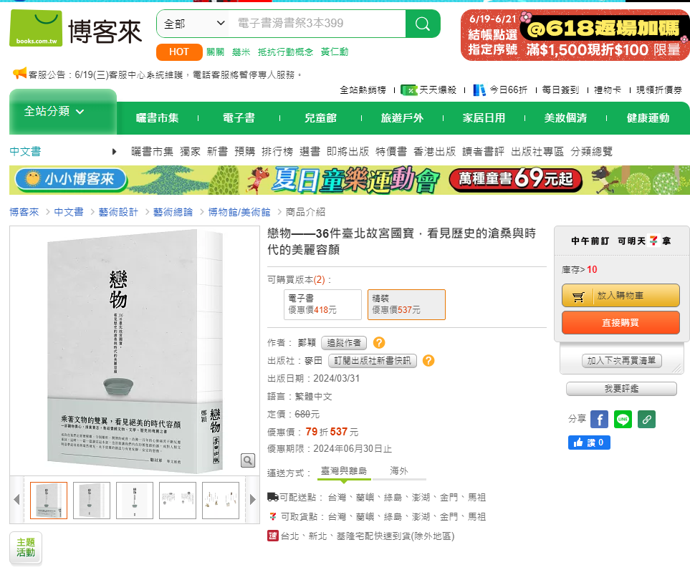
Task: Show next cover thumbnails with right arrow
Action: click(x=253, y=500)
